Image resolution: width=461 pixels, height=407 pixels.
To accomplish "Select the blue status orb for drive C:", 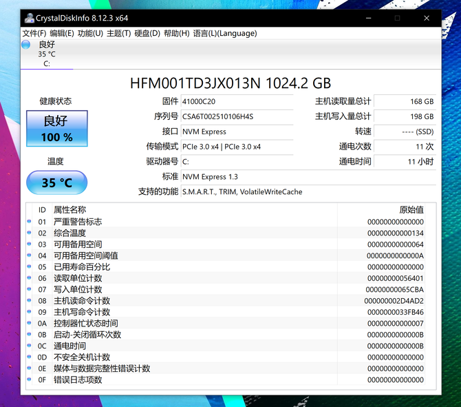I will coord(26,45).
